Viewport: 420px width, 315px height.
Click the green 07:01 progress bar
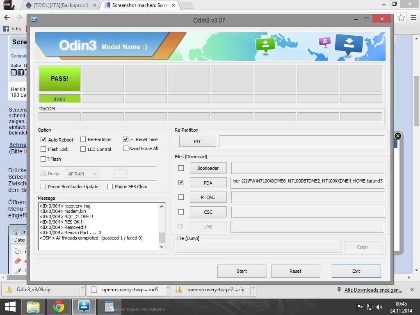59,99
